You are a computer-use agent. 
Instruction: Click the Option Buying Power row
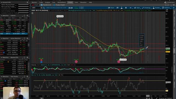click(x=15, y=5)
